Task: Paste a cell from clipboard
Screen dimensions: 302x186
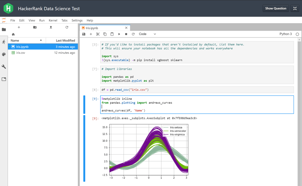Action: tap(112, 34)
